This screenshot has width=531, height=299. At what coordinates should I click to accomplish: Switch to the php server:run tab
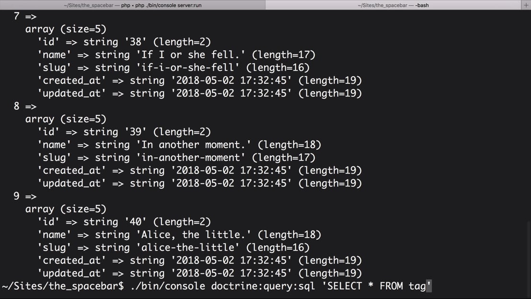point(132,5)
